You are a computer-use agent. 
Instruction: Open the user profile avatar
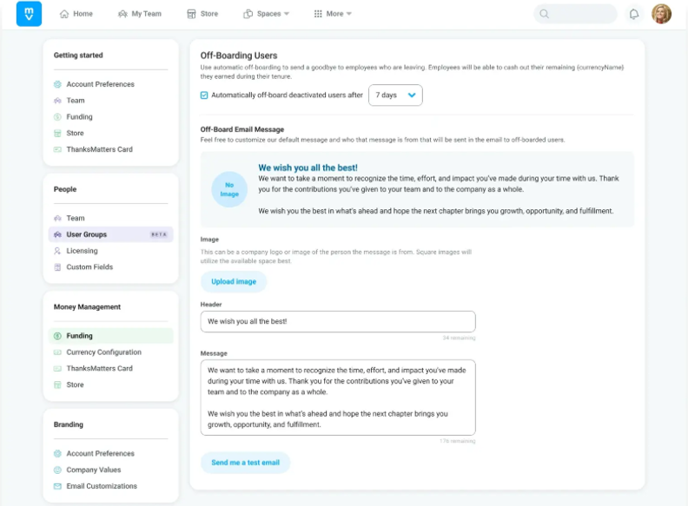[661, 14]
